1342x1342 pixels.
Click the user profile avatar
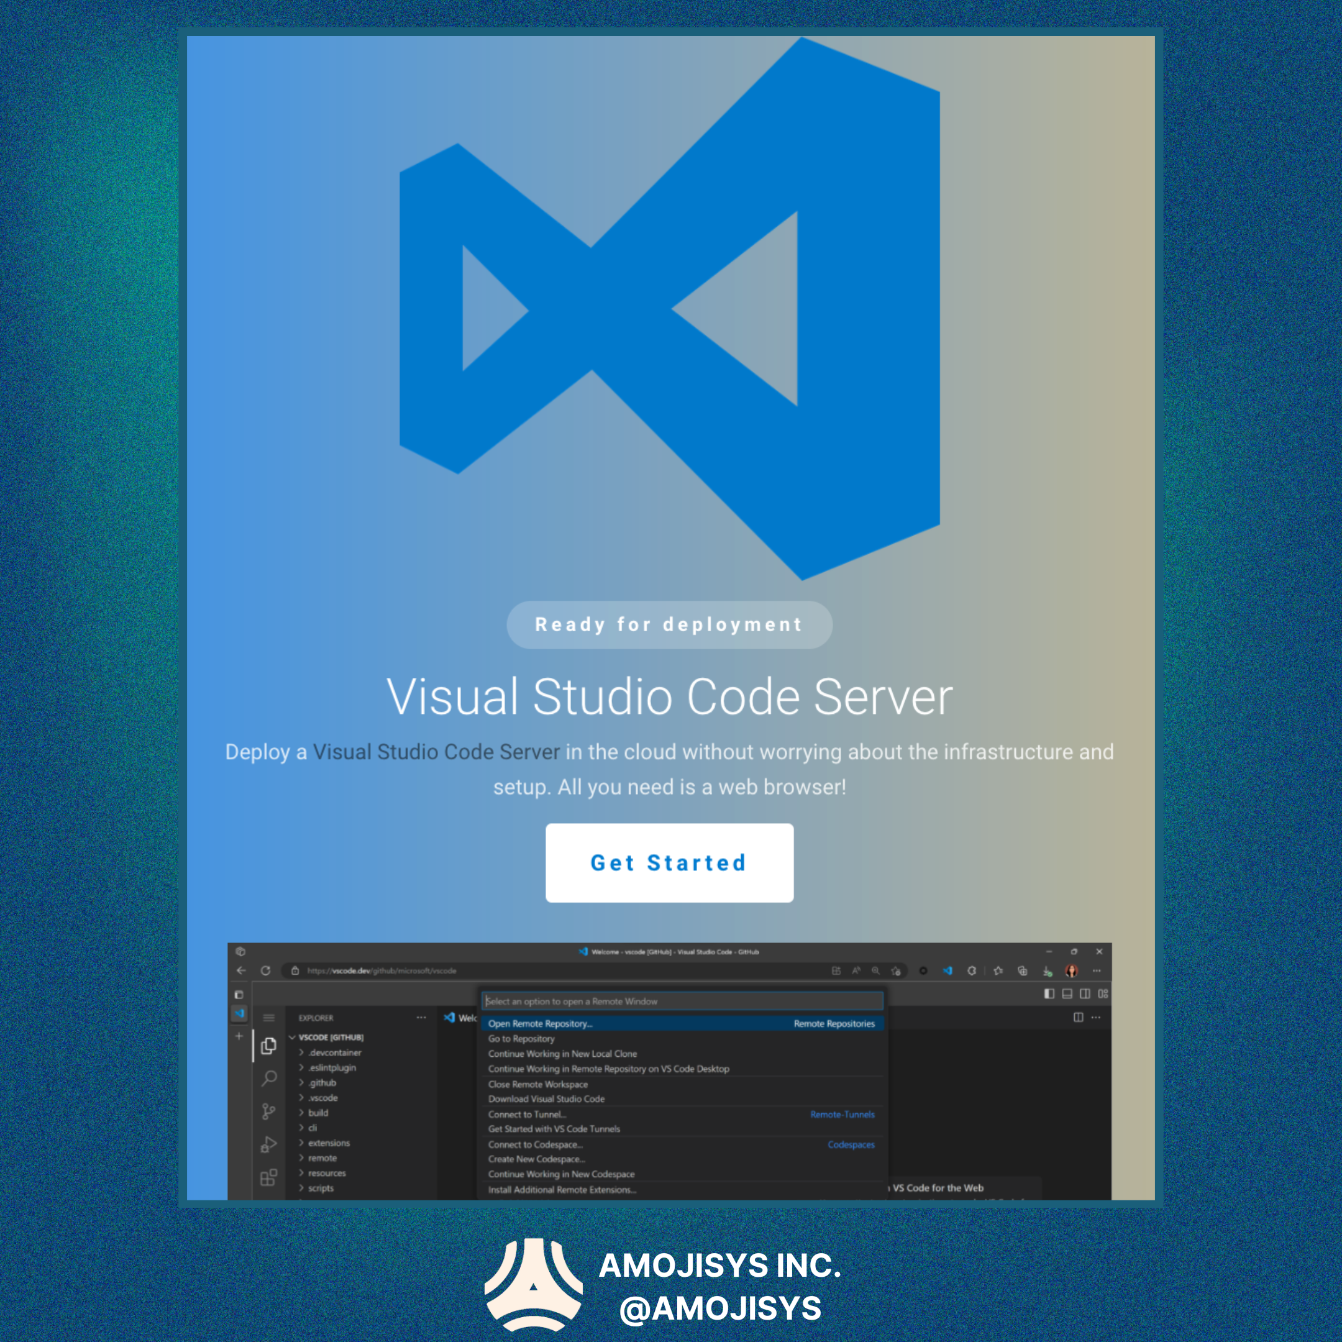pos(1072,970)
